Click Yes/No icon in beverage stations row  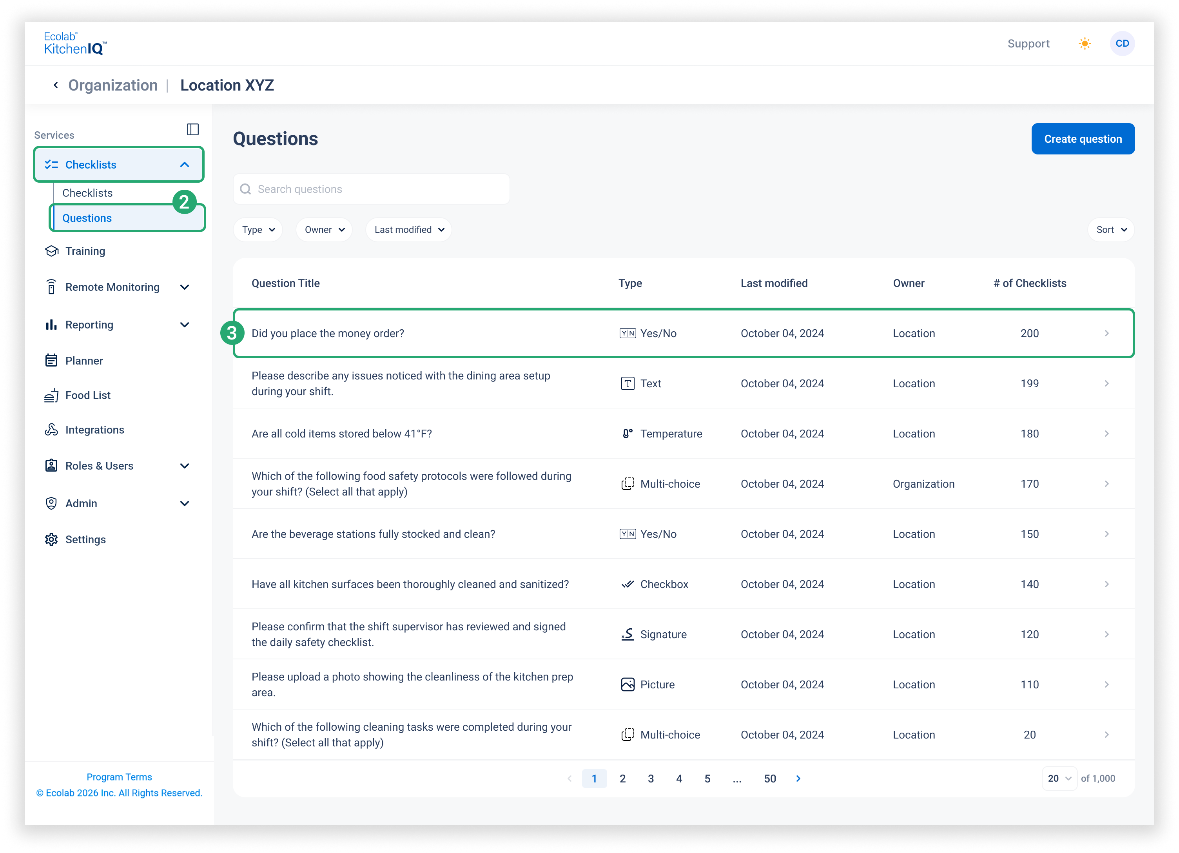[628, 534]
